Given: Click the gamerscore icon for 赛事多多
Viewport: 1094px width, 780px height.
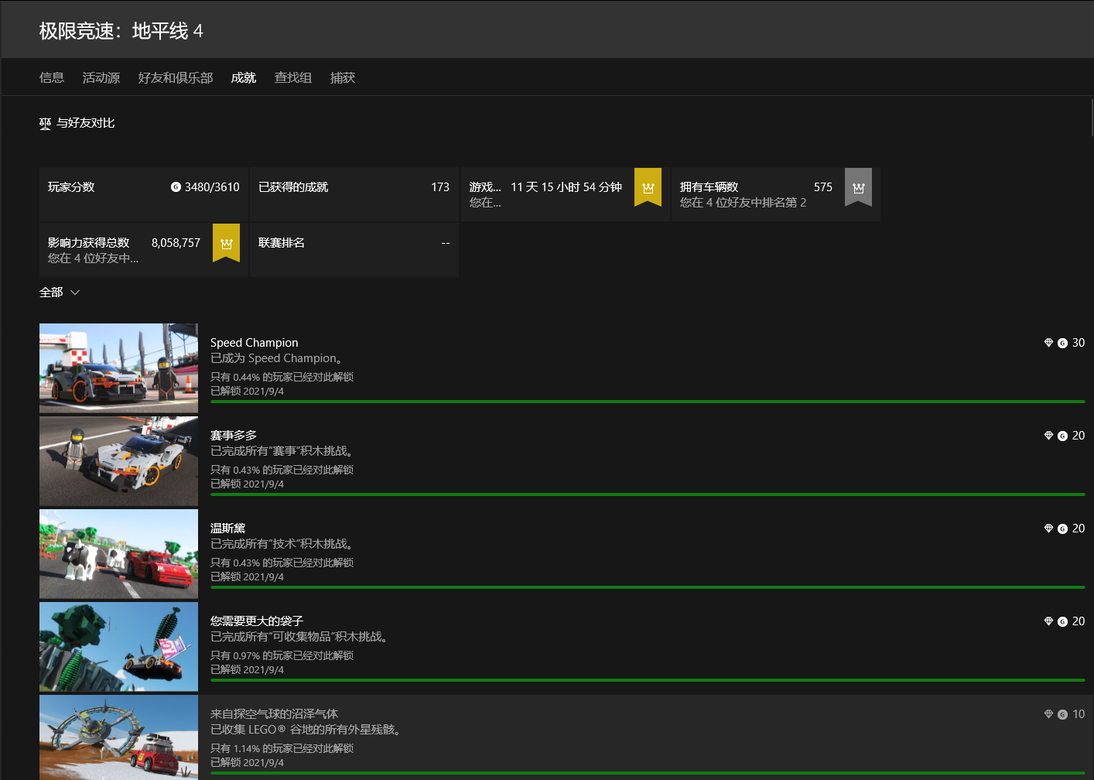Looking at the screenshot, I should point(1062,436).
